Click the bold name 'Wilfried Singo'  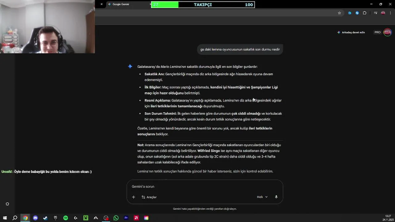209,151
